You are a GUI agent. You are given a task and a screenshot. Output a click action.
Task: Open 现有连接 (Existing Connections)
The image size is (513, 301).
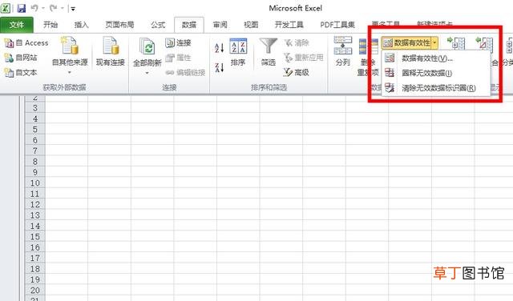[x=111, y=52]
